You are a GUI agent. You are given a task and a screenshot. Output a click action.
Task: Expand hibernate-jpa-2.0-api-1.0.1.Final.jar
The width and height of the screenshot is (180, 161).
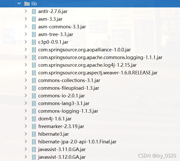[26, 141]
